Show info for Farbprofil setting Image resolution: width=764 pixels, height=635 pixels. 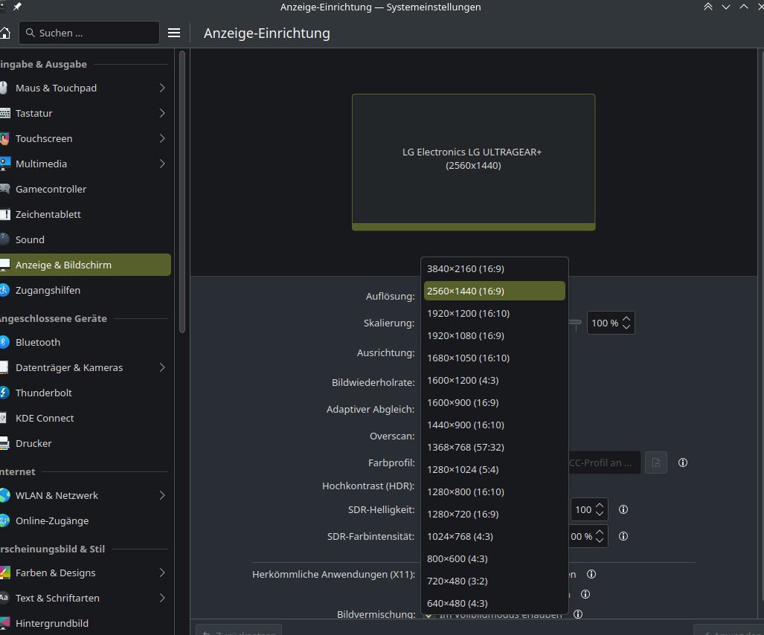click(x=683, y=462)
